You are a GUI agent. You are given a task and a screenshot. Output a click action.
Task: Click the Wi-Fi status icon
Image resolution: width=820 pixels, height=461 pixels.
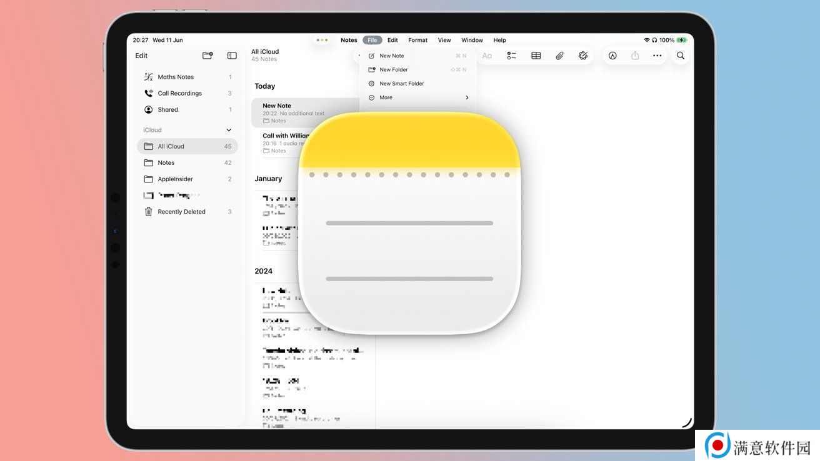[x=647, y=40]
